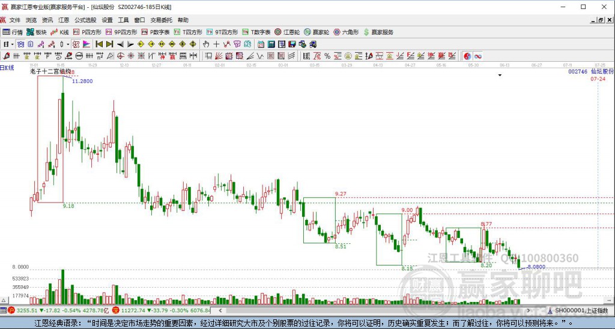Click the 仙坛股份 stock name label
Screen dimensions: 615x329
[x=602, y=71]
